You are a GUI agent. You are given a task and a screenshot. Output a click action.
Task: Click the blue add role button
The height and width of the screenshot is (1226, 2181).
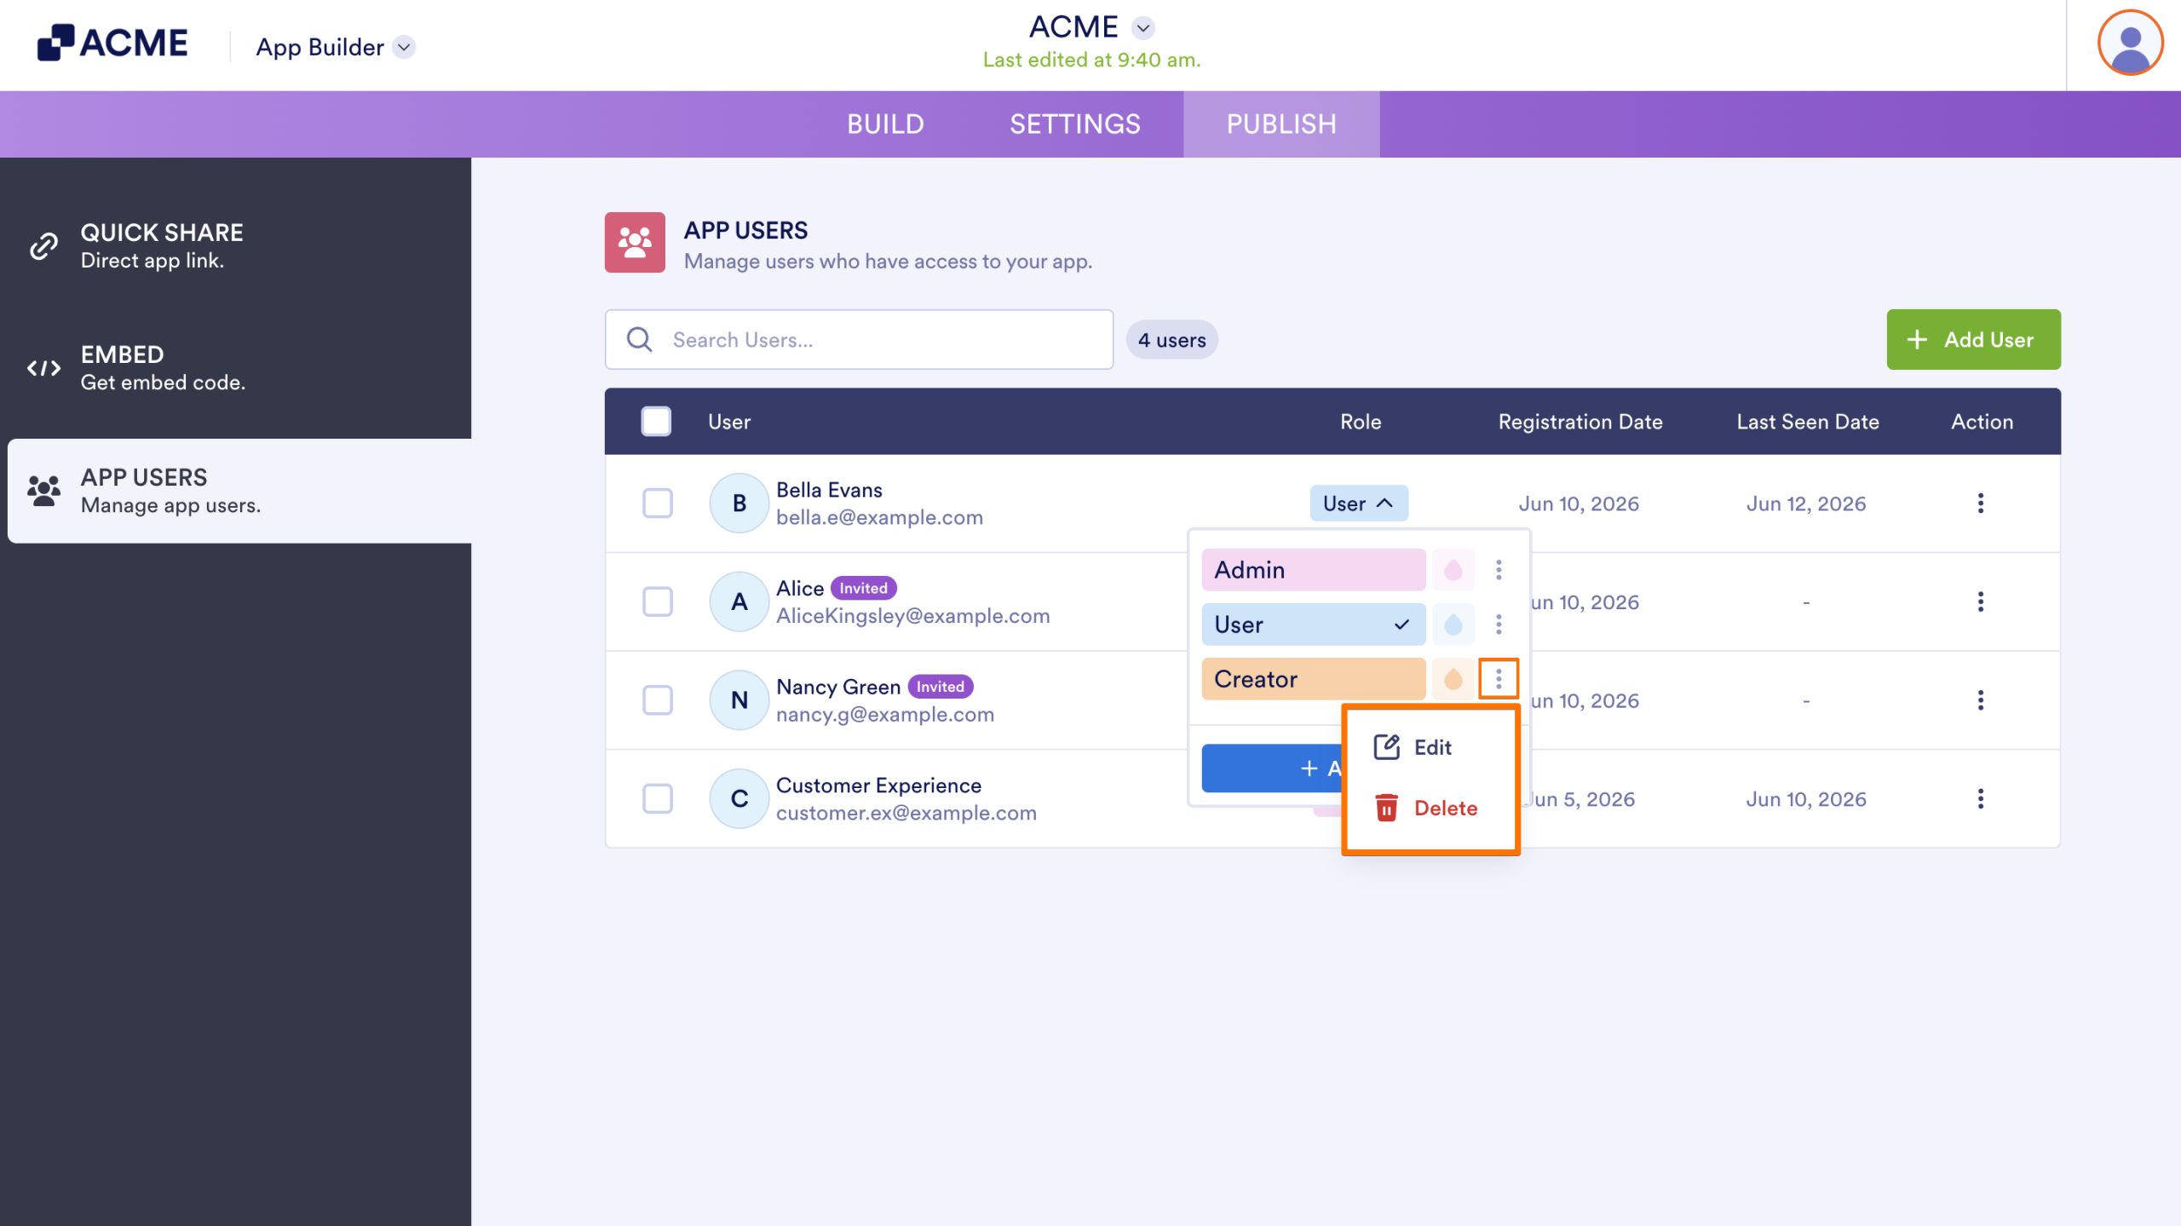[x=1271, y=768]
